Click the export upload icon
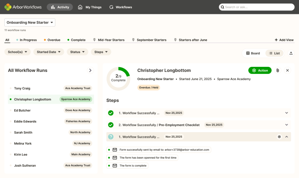The image size is (299, 178). pyautogui.click(x=291, y=53)
